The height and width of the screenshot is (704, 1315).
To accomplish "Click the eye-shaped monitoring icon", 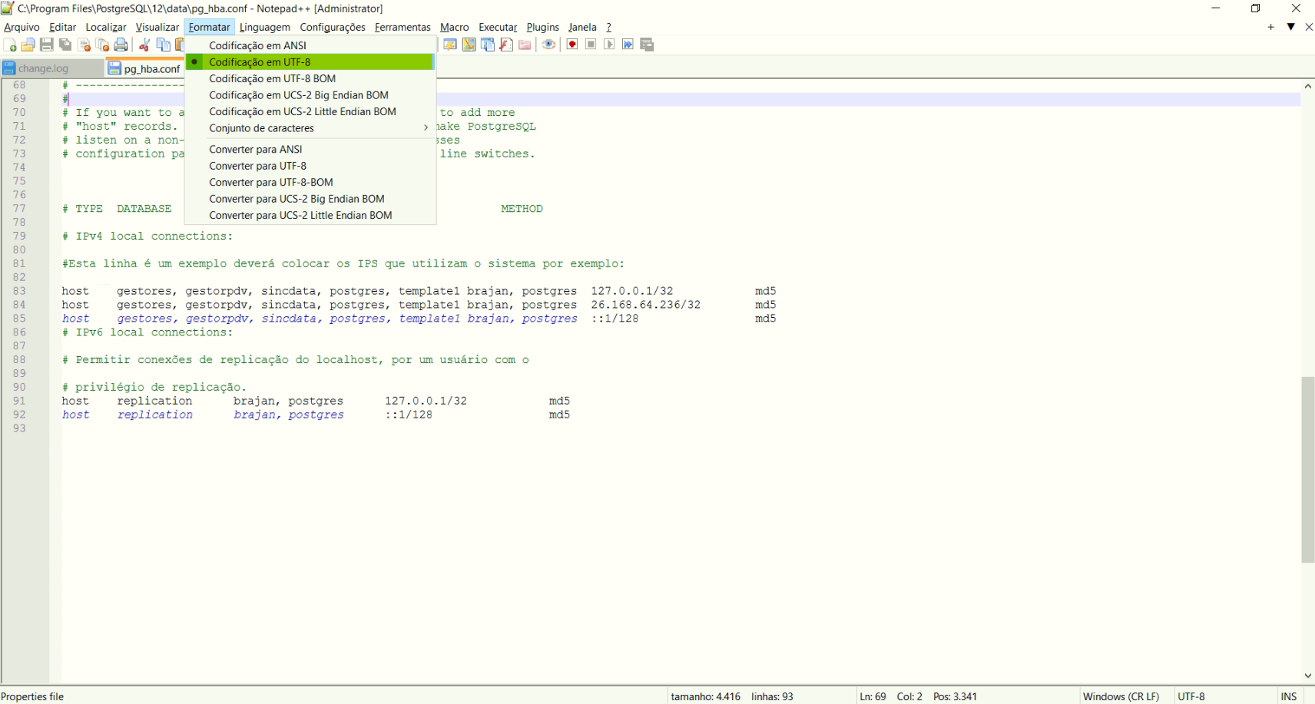I will coord(548,45).
